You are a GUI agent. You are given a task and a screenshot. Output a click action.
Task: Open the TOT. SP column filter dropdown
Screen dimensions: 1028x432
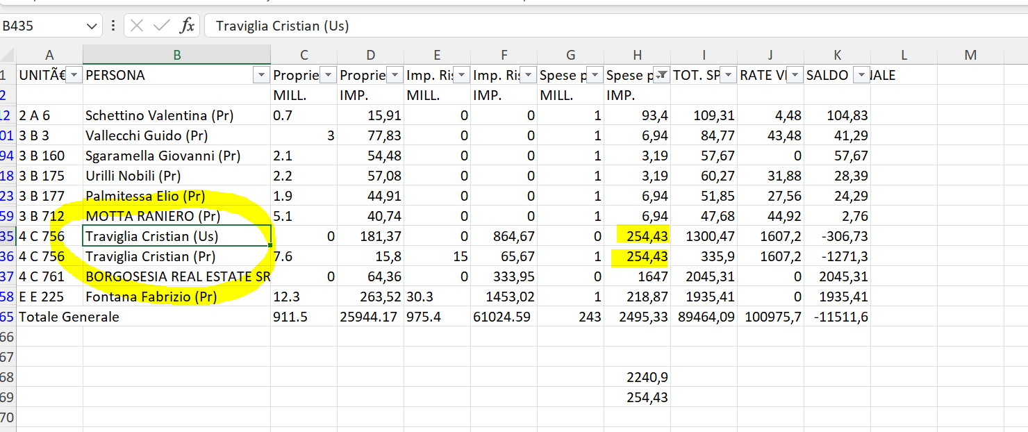click(x=729, y=75)
